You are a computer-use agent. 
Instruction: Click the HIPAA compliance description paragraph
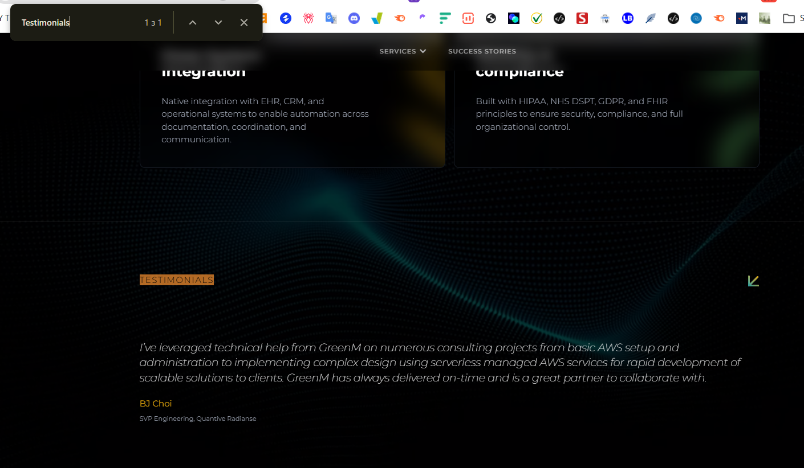[x=579, y=114]
